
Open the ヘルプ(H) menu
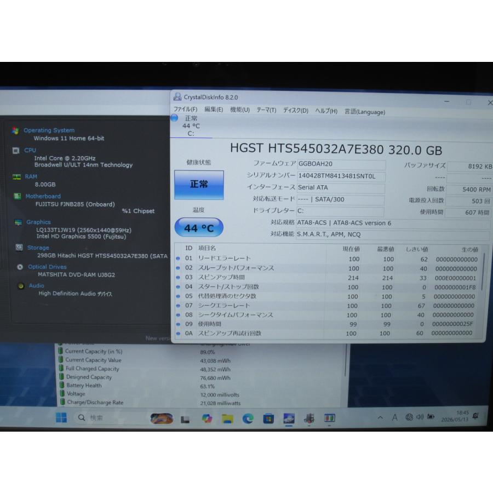point(326,111)
